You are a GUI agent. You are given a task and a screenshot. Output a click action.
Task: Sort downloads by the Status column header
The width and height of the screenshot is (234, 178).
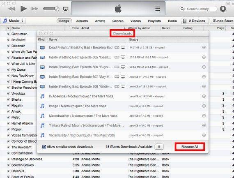pos(133,39)
